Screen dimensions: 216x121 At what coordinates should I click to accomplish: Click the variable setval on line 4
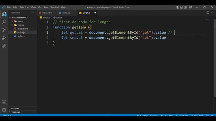[76, 38]
